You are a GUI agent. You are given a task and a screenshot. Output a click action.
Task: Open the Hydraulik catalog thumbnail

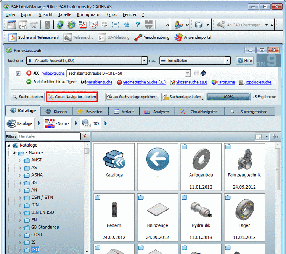click(x=201, y=217)
